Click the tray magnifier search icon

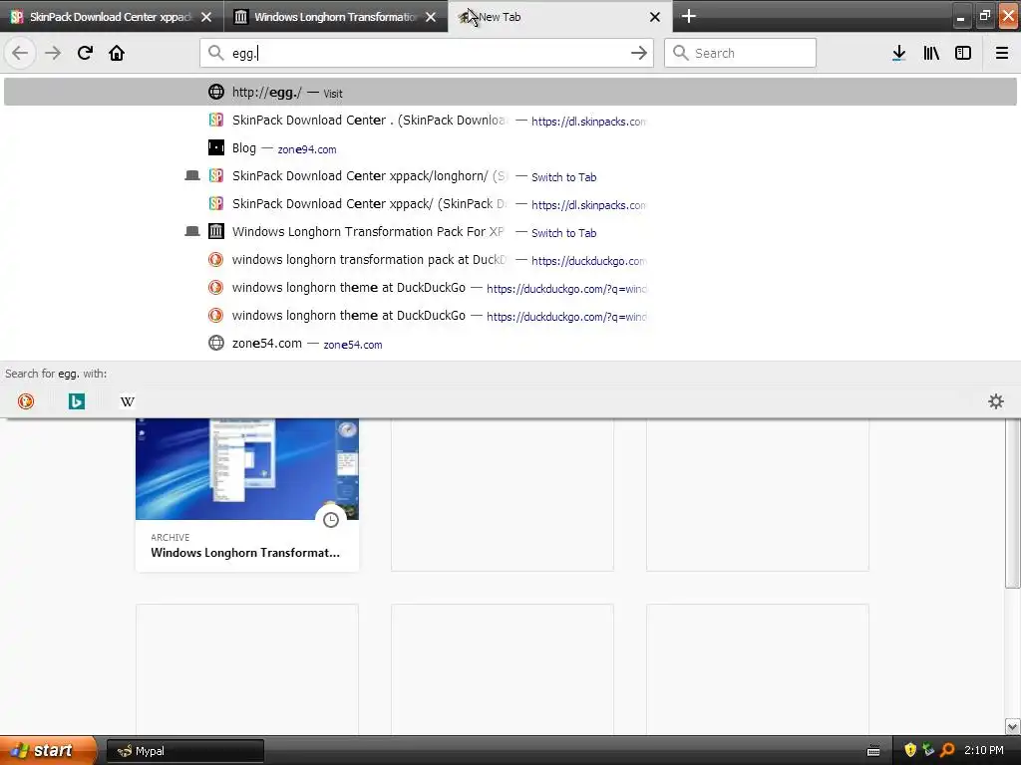pyautogui.click(x=947, y=750)
